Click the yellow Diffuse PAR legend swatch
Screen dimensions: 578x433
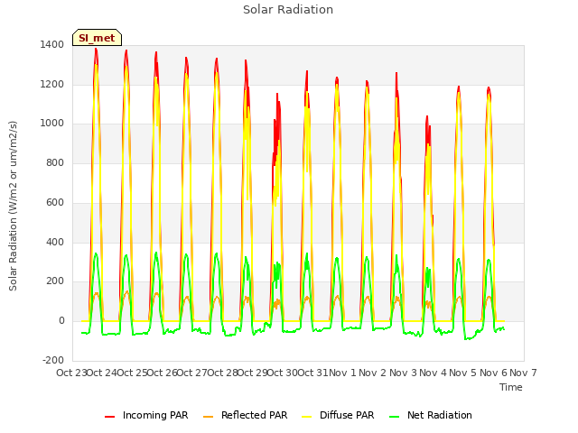(307, 416)
